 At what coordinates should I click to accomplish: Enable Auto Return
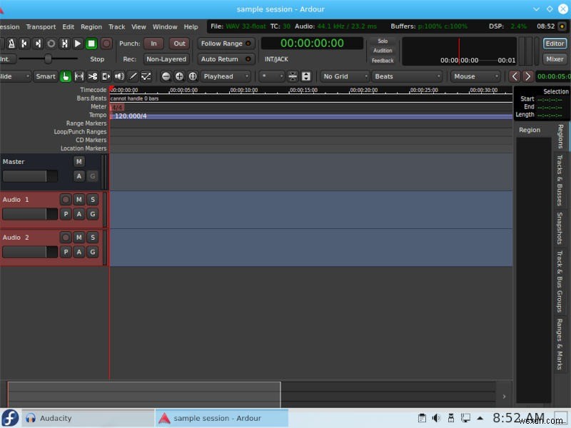click(x=226, y=59)
